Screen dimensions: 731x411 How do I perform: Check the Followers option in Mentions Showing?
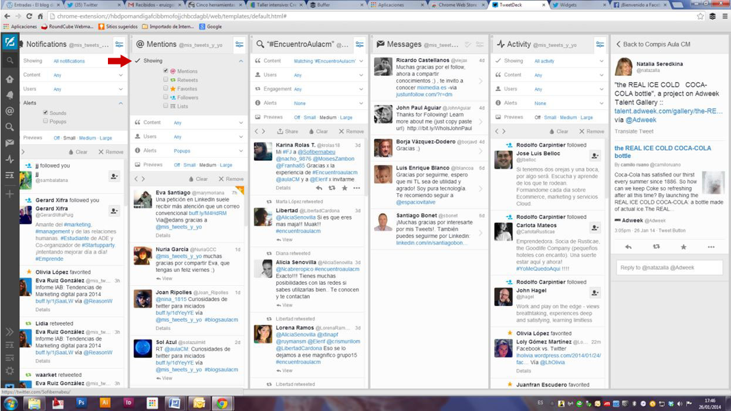(x=166, y=97)
